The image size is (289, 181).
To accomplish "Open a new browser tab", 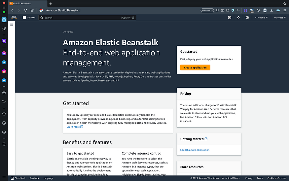I will (51, 4).
